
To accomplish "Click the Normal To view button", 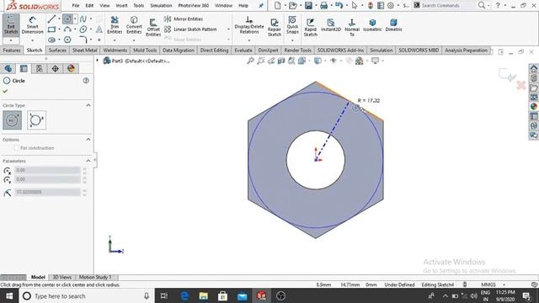I will click(x=352, y=28).
